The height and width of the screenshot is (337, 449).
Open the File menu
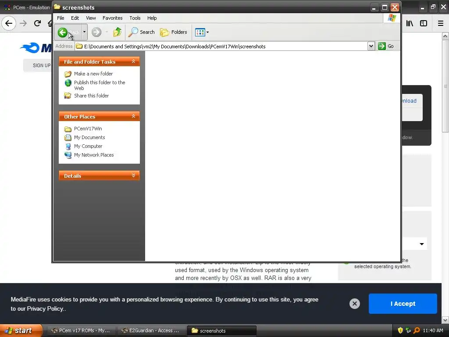61,18
